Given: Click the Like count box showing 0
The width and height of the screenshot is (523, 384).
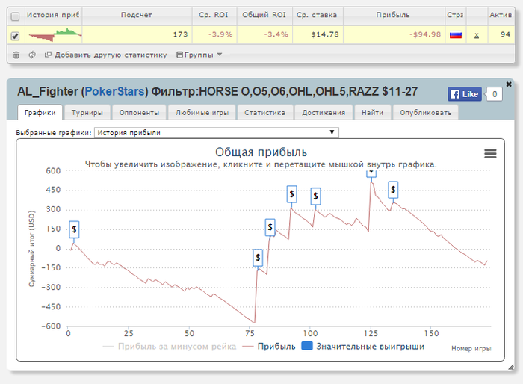Looking at the screenshot, I should pyautogui.click(x=495, y=94).
